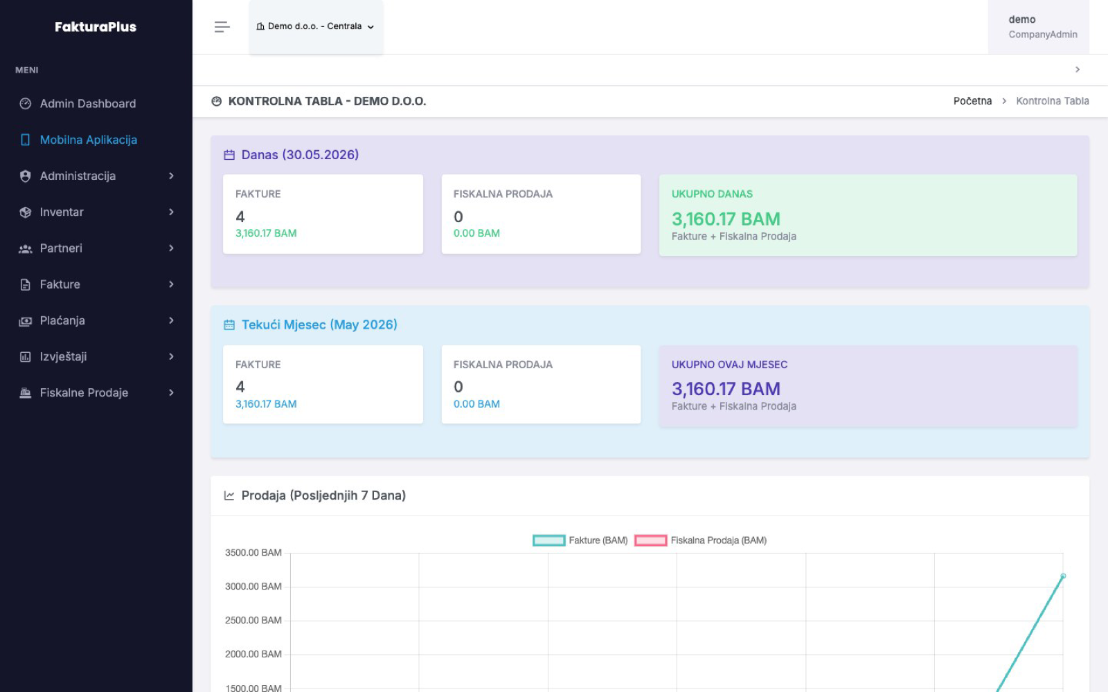Expand the Fakture submenu chevron
This screenshot has height=692, width=1108.
[x=171, y=284]
